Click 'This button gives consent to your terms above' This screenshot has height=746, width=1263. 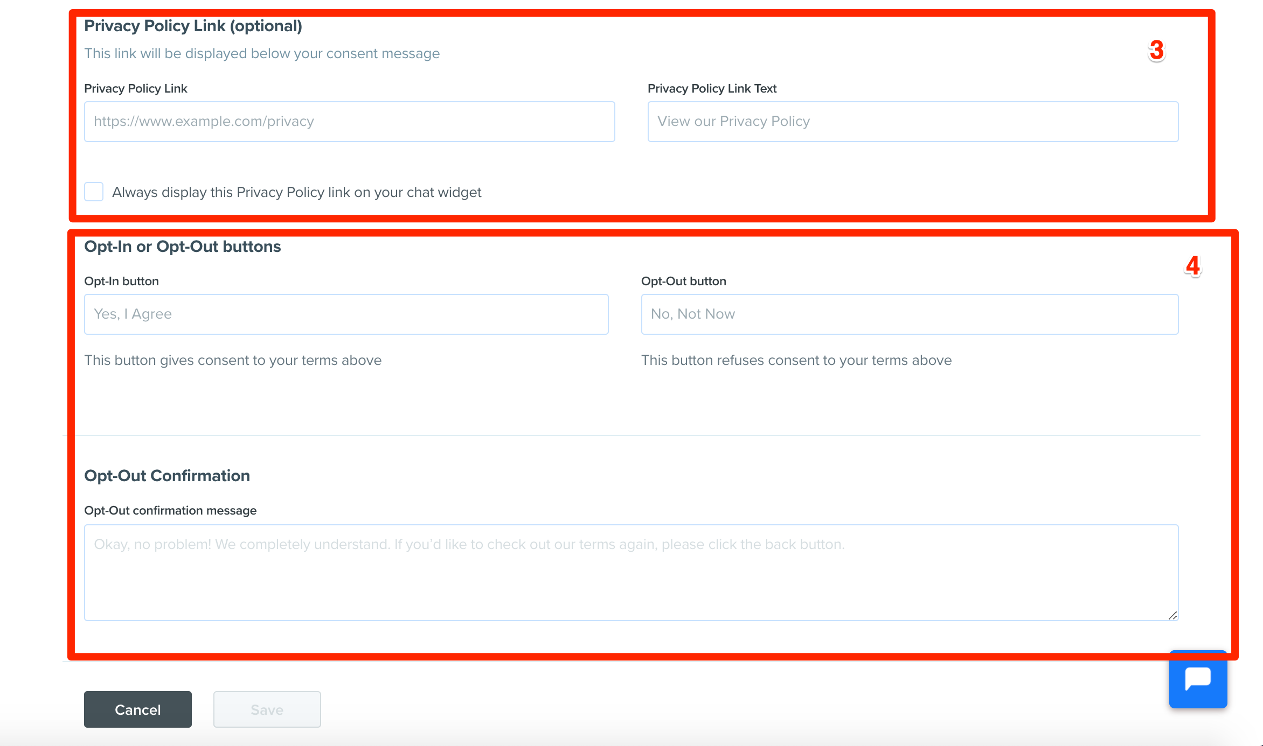click(233, 360)
